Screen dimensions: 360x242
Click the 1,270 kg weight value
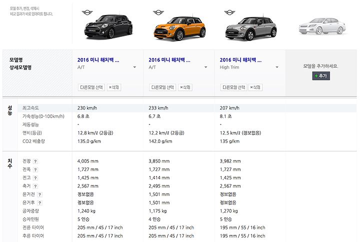228,211
